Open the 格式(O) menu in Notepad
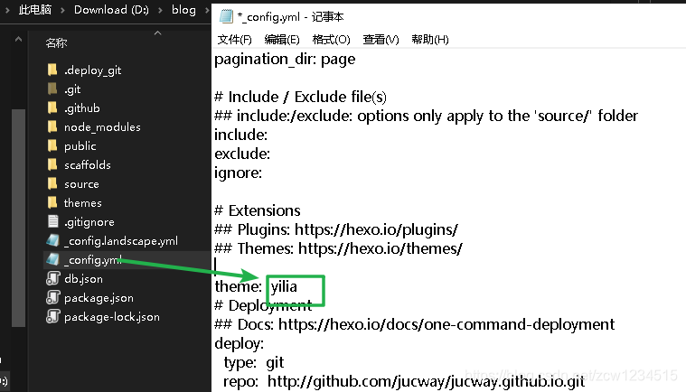686x392 pixels. click(x=331, y=40)
